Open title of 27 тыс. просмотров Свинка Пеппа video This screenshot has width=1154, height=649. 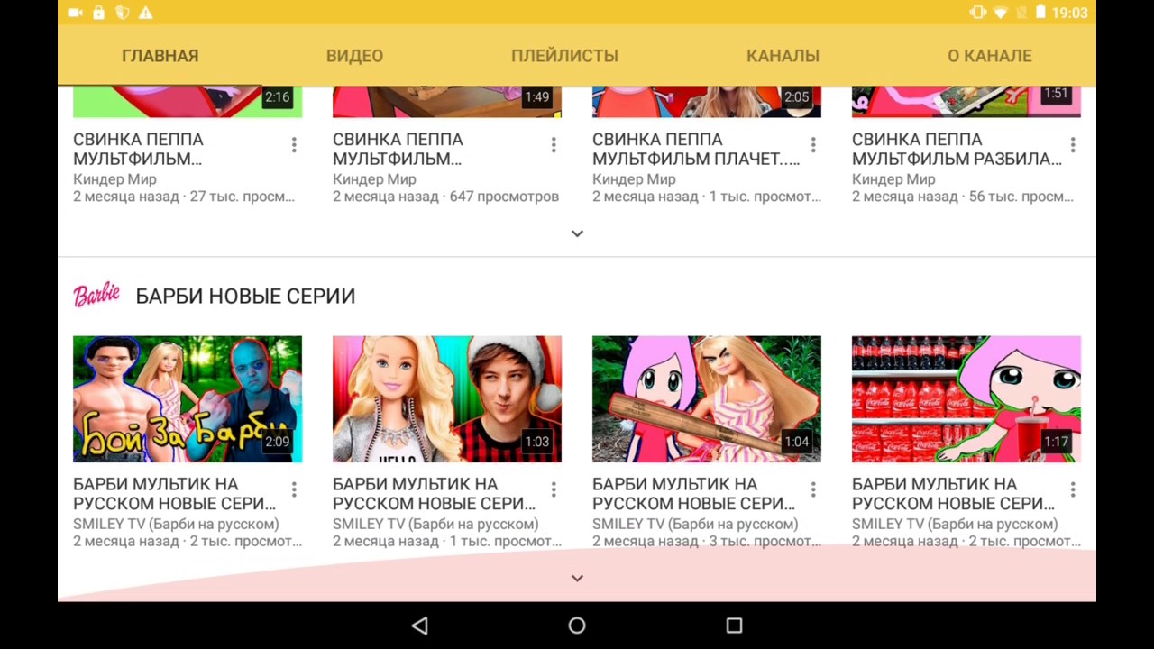[138, 150]
